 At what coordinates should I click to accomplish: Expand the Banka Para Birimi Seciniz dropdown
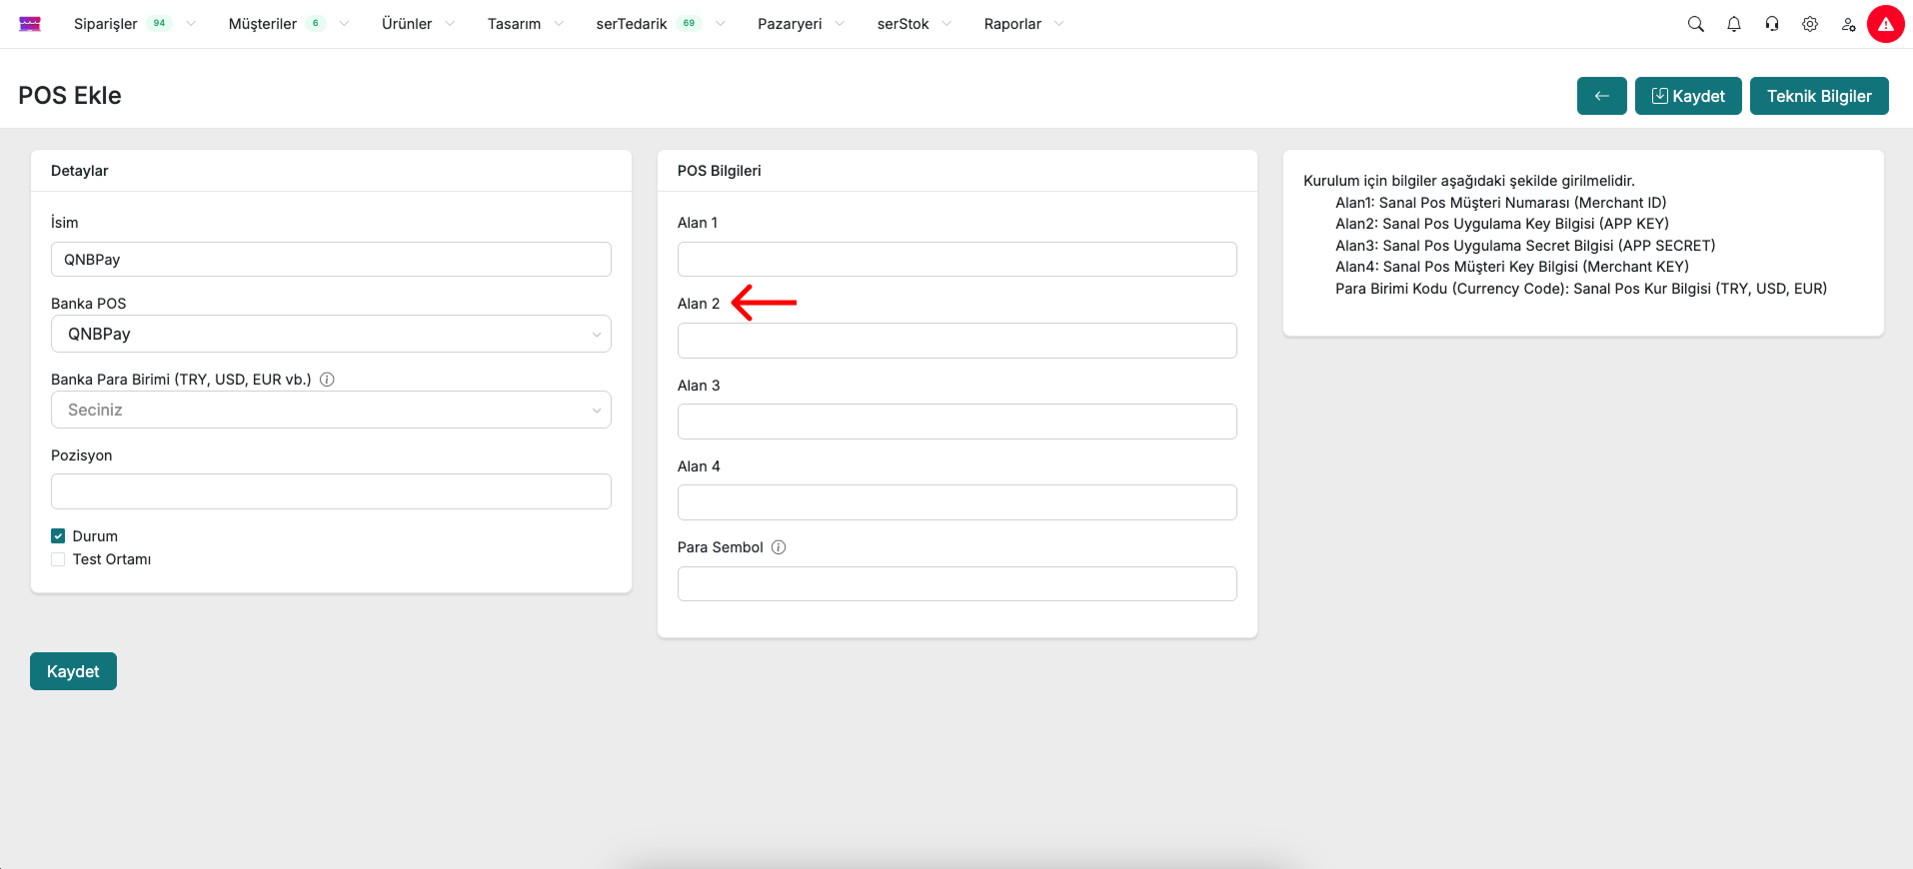[x=331, y=410]
